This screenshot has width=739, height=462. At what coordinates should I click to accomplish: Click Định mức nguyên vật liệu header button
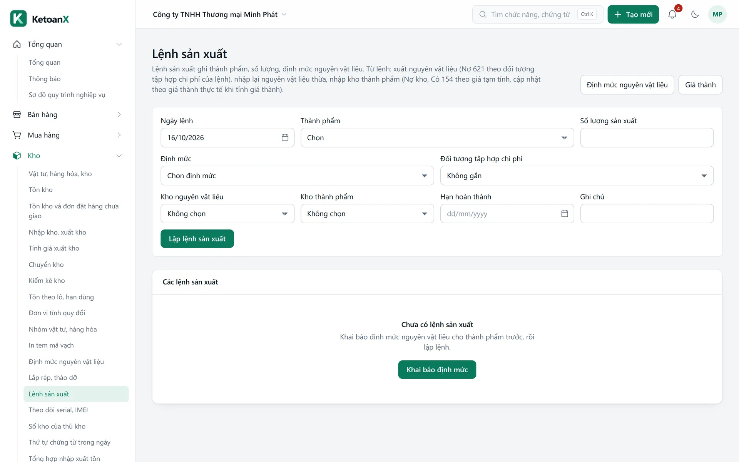(x=627, y=85)
